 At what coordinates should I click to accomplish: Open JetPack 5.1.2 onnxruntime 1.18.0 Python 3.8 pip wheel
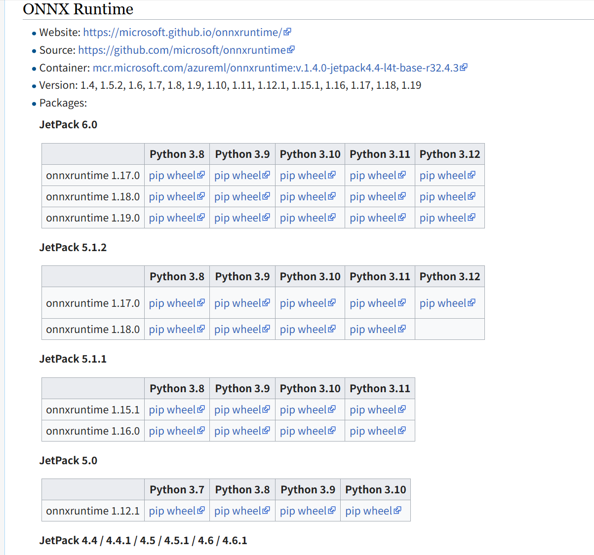[177, 330]
